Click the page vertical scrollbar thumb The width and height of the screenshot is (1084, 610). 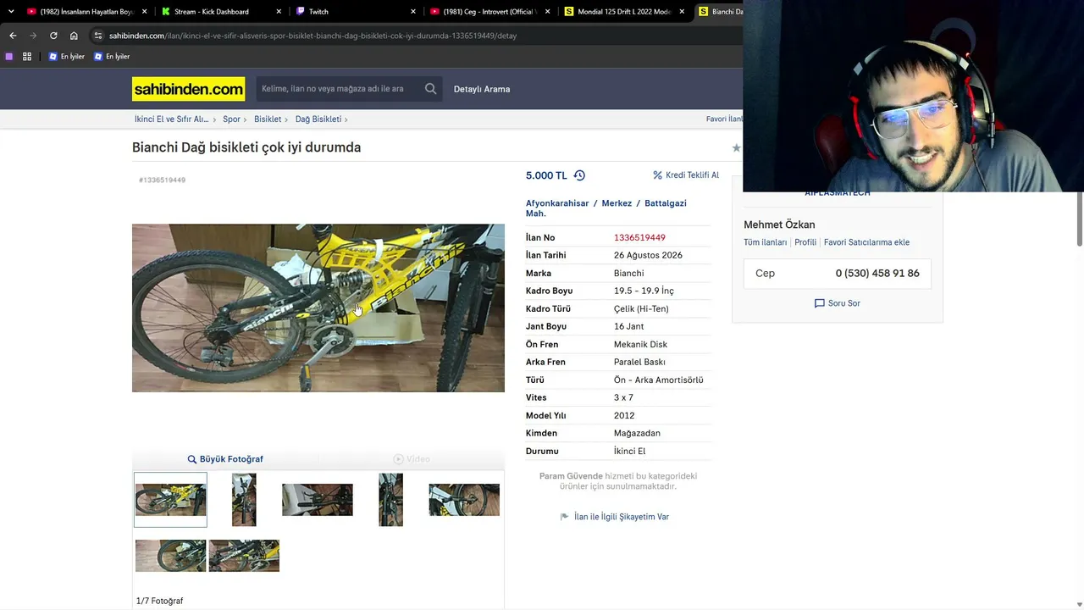(1079, 219)
